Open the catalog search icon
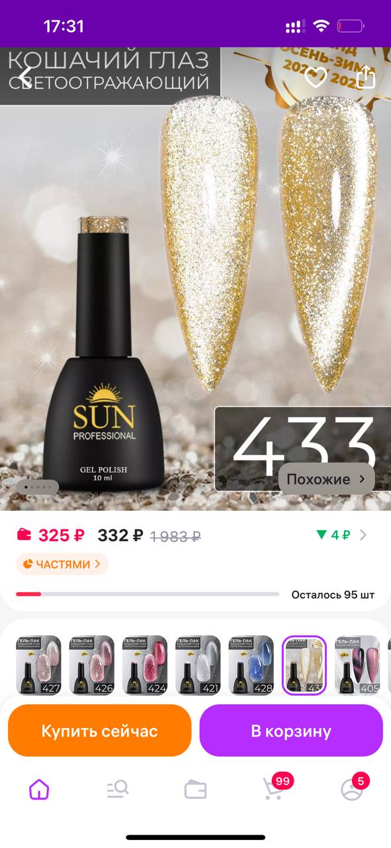The width and height of the screenshot is (391, 848). pos(117,789)
